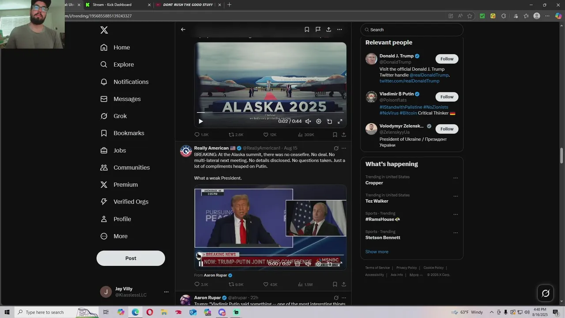This screenshot has width=565, height=318.
Task: Like the post with 43K likes
Action: coord(270,284)
